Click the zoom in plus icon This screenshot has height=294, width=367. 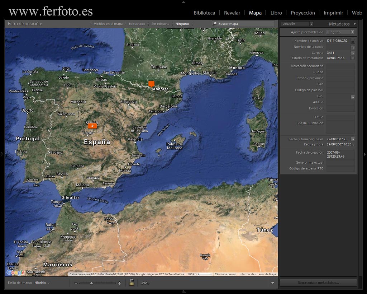coord(119,283)
